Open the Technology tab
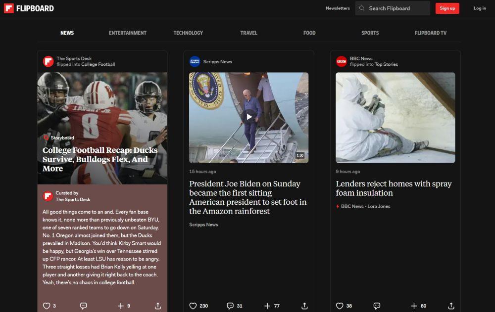 point(188,33)
